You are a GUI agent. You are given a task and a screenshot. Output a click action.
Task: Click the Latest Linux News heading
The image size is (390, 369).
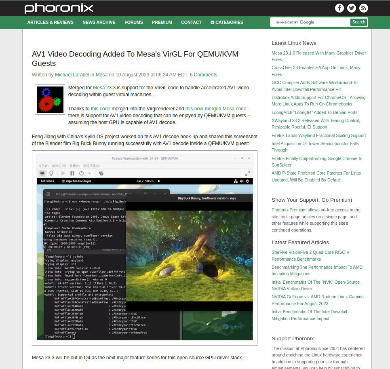pyautogui.click(x=294, y=43)
